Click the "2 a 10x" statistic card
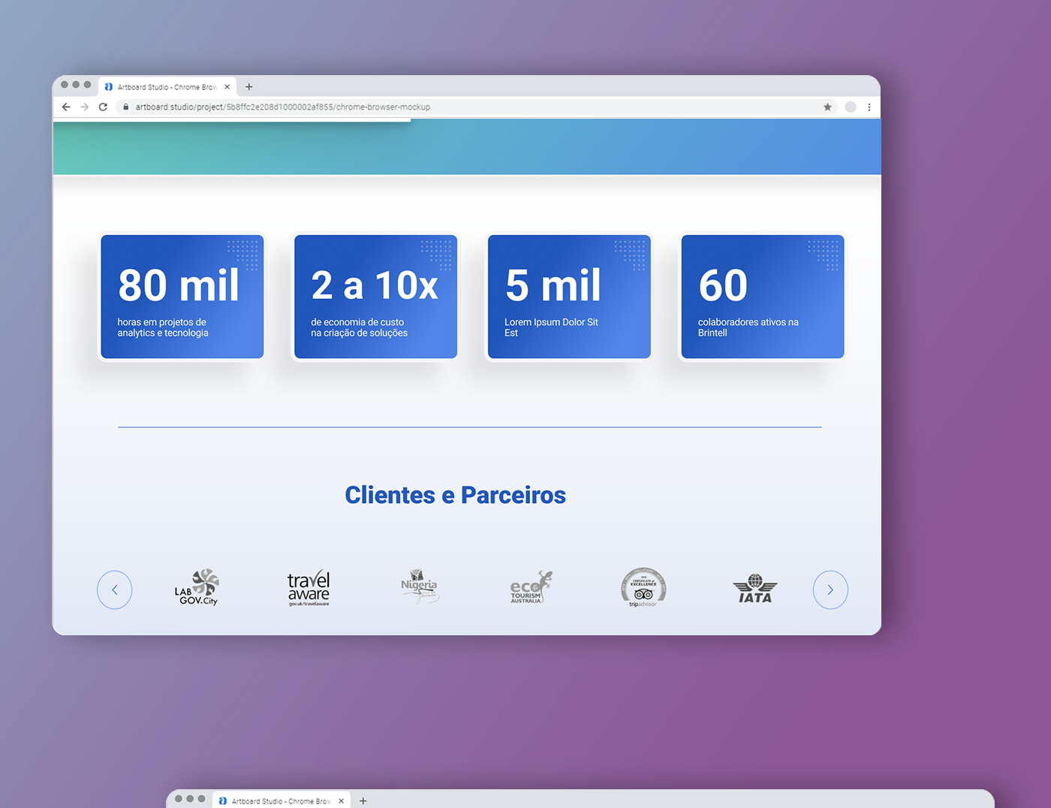1051x808 pixels. 375,297
